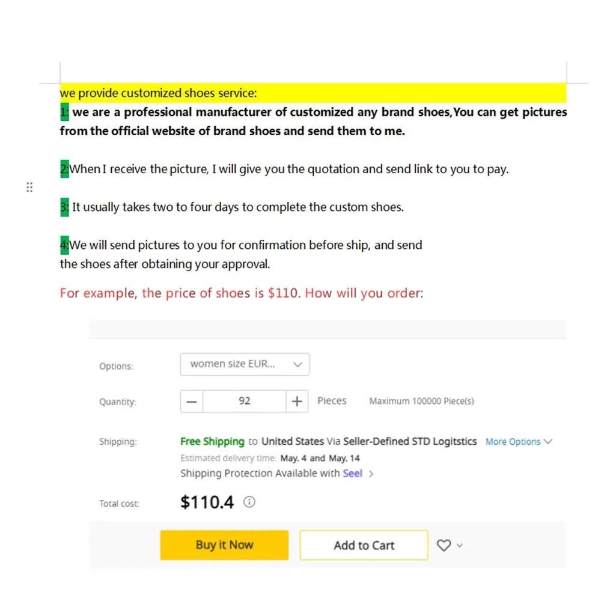
Task: Click the wishlist heart icon
Action: click(x=444, y=545)
